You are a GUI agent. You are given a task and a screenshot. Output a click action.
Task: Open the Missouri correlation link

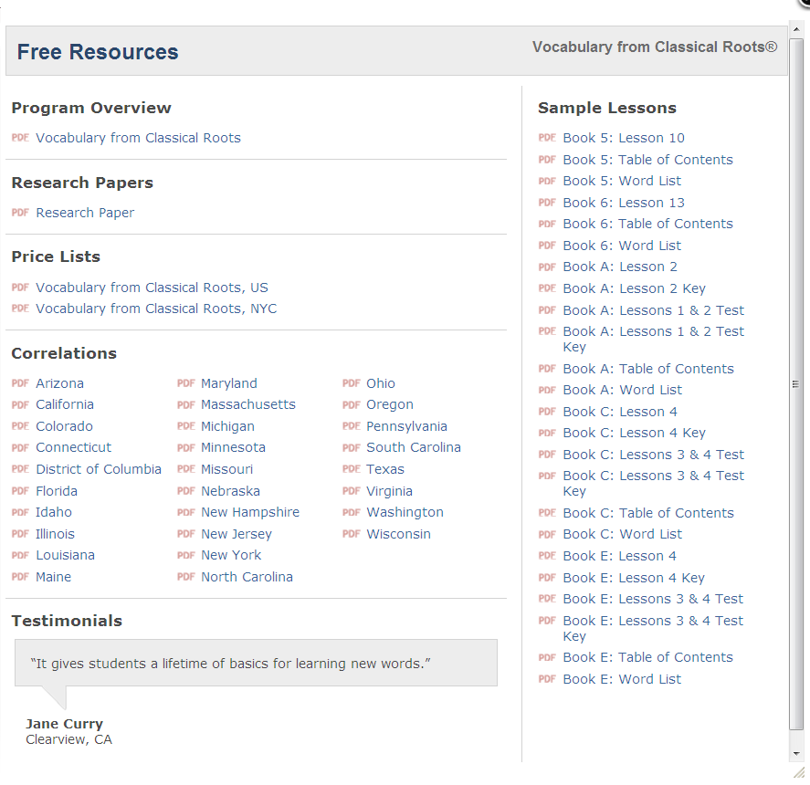click(226, 469)
